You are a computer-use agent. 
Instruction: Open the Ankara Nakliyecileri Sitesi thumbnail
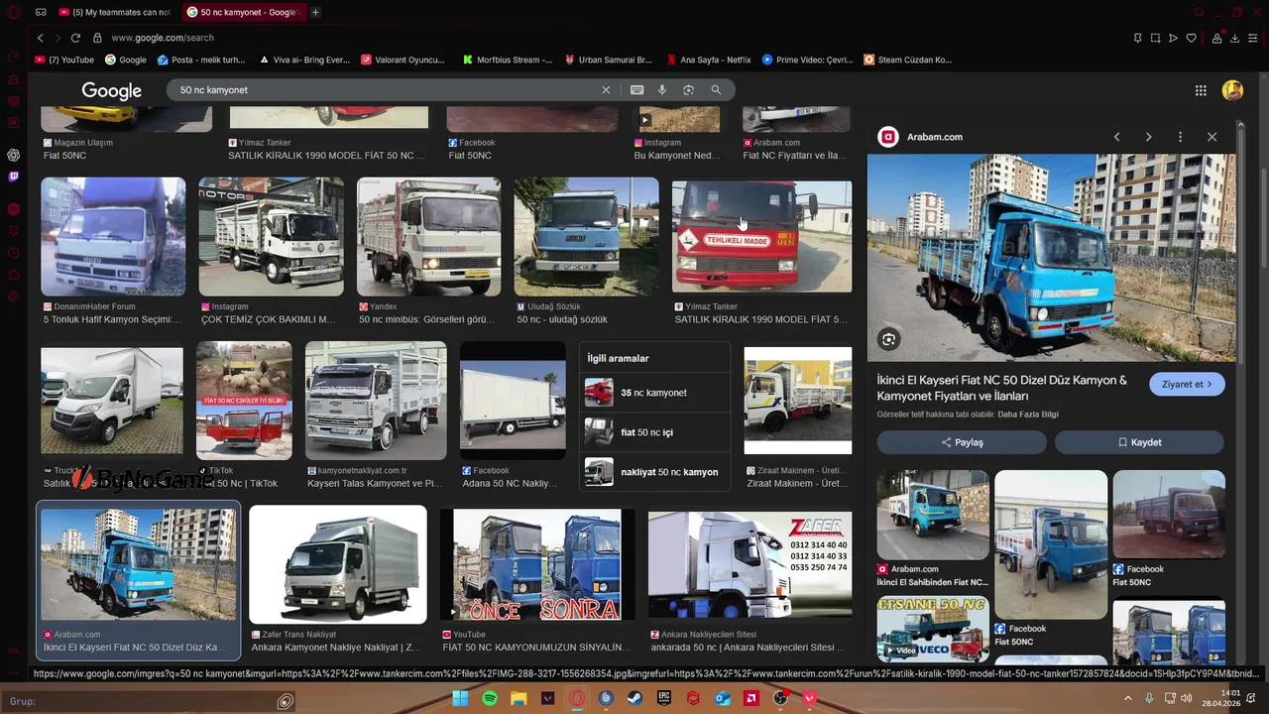[750, 564]
